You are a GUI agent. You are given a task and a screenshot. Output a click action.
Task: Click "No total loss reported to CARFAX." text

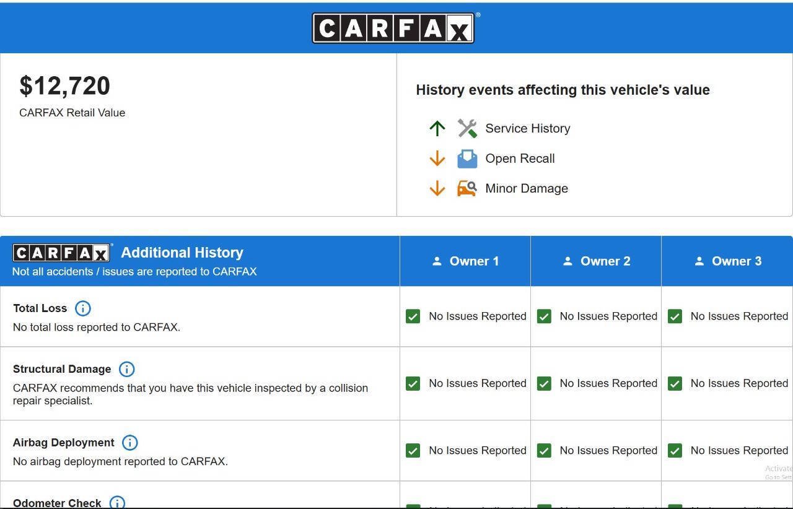click(x=97, y=327)
